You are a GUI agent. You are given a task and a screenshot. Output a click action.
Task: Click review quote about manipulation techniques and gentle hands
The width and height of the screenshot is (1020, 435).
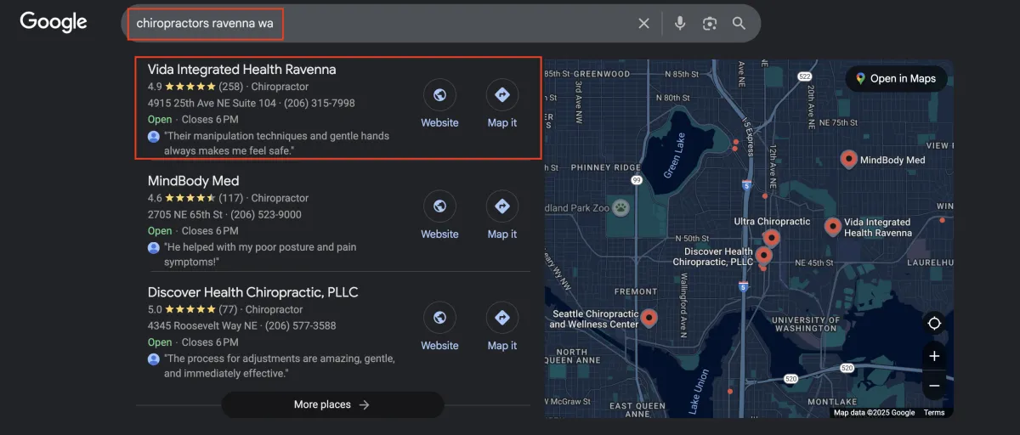tap(276, 143)
